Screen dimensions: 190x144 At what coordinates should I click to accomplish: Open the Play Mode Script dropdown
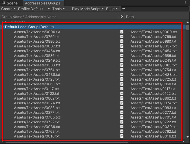[88, 9]
